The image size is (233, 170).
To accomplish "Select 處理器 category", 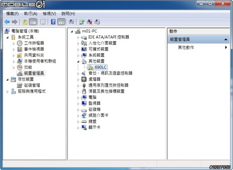I will [94, 79].
